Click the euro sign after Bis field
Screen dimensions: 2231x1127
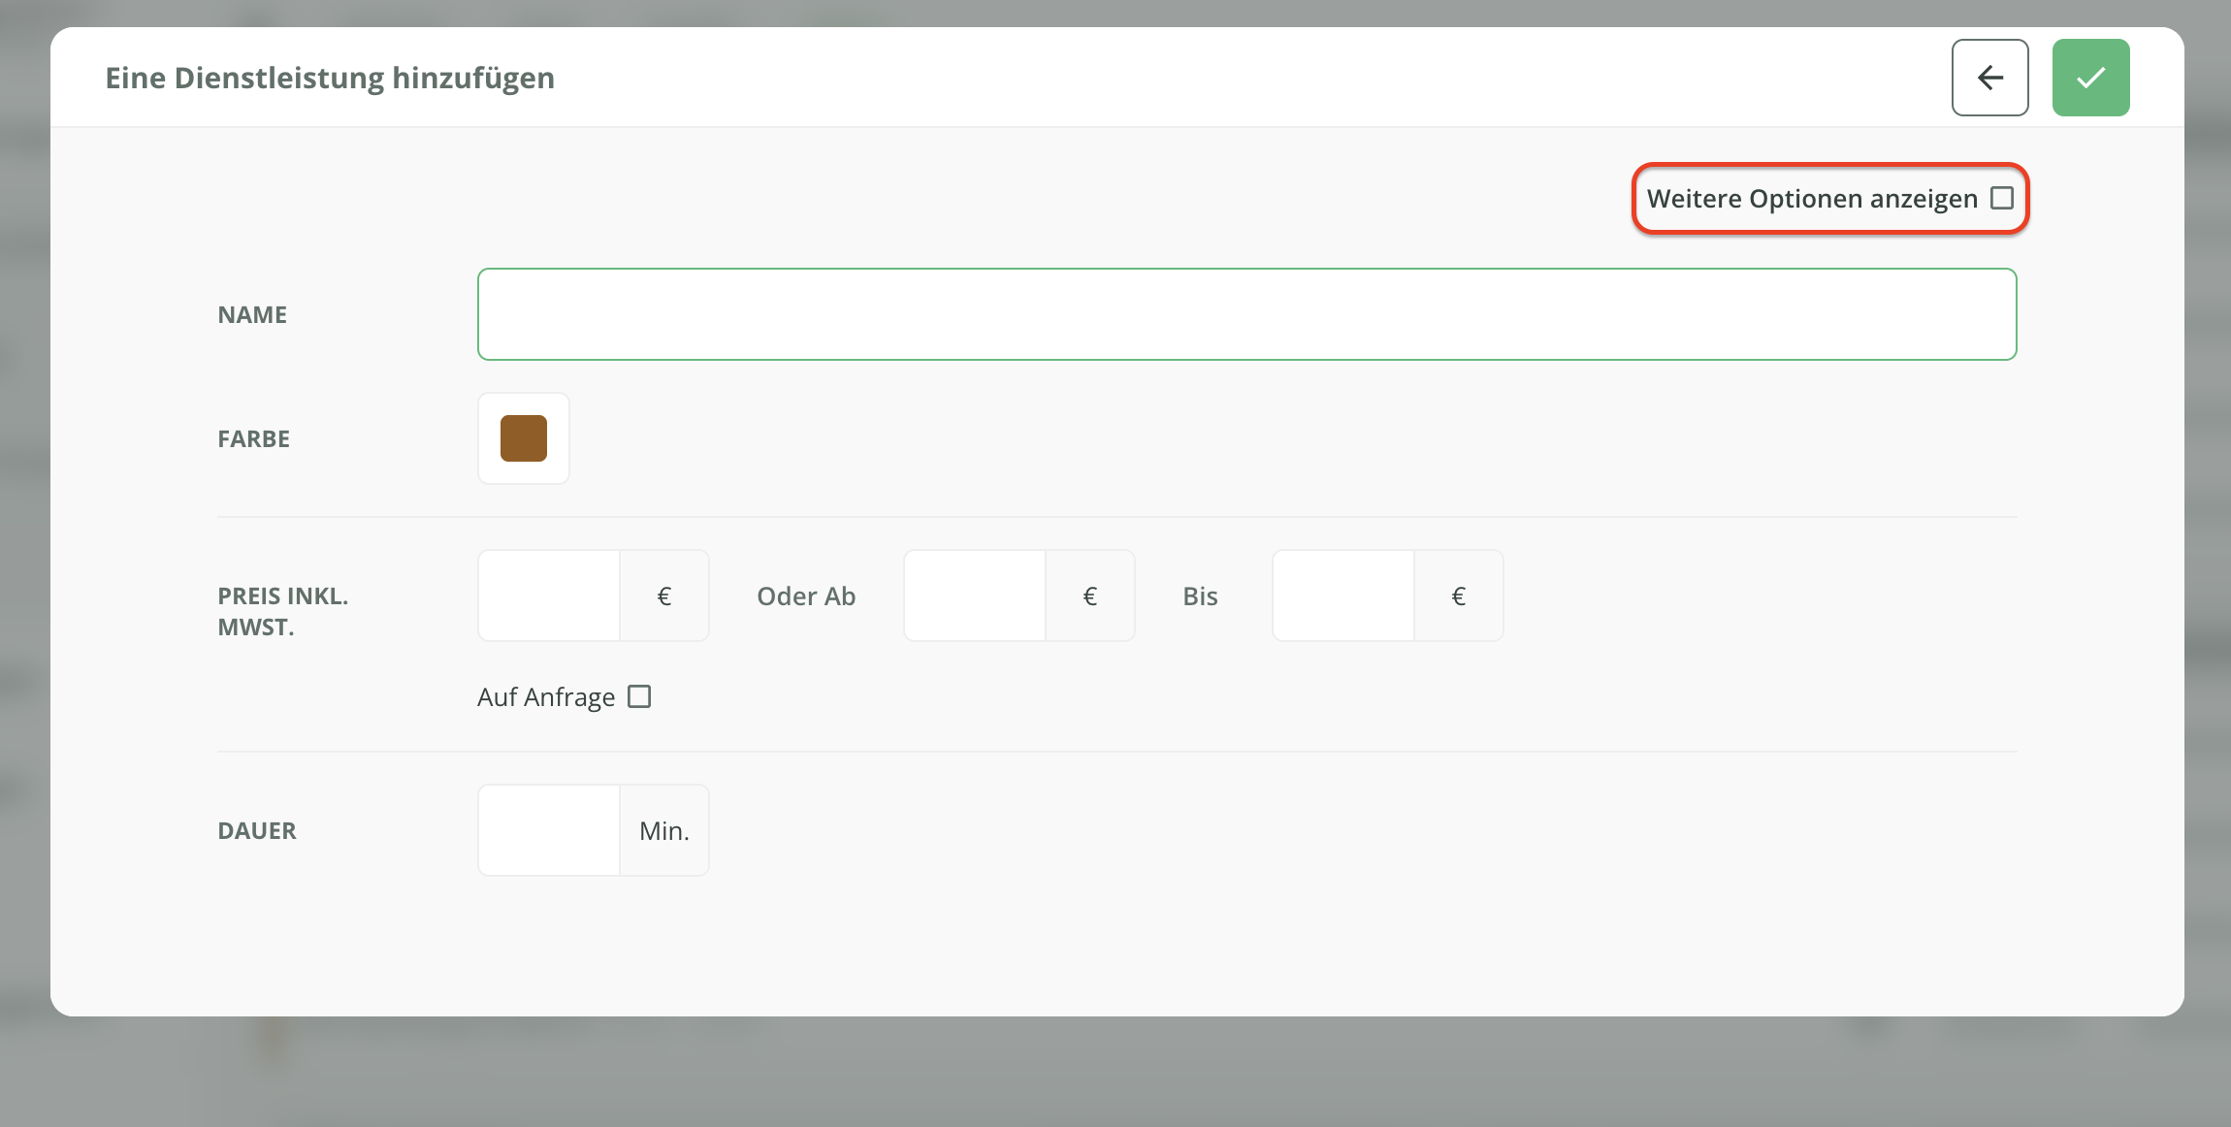click(x=1458, y=596)
